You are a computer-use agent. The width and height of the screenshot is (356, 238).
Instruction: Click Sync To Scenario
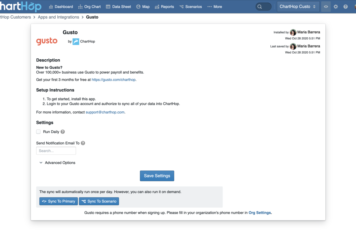tap(99, 201)
